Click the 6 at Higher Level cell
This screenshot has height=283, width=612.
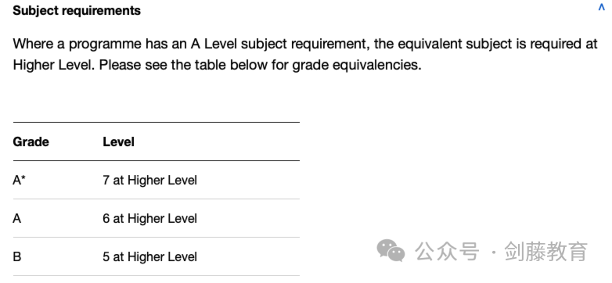pos(150,218)
